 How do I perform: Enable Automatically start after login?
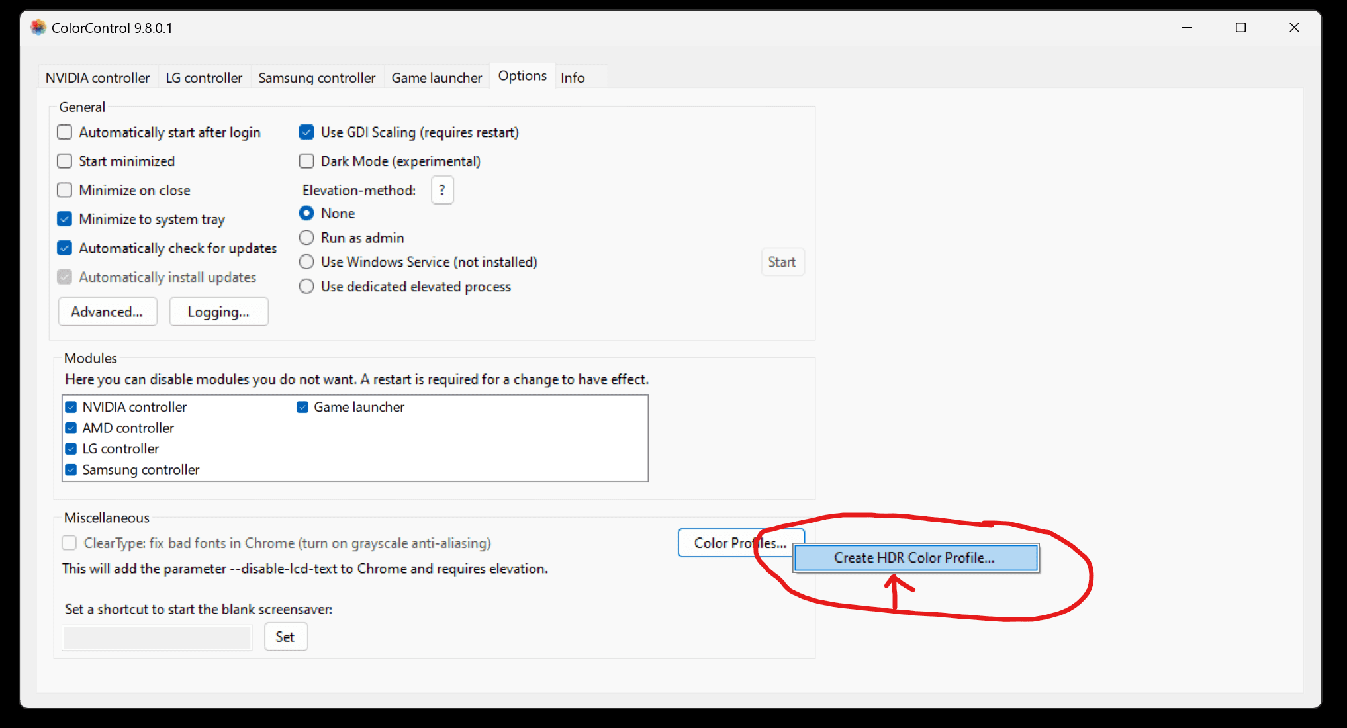click(64, 132)
